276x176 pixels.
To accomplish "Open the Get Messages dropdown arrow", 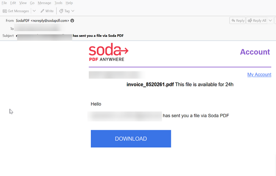I will (34, 11).
